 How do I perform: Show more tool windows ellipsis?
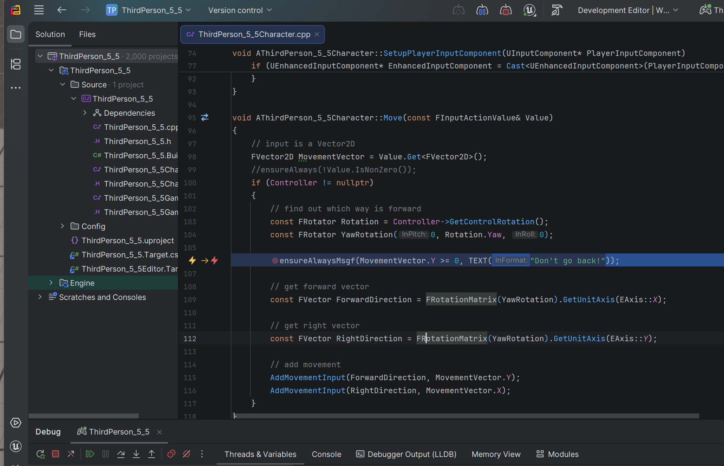click(x=16, y=87)
